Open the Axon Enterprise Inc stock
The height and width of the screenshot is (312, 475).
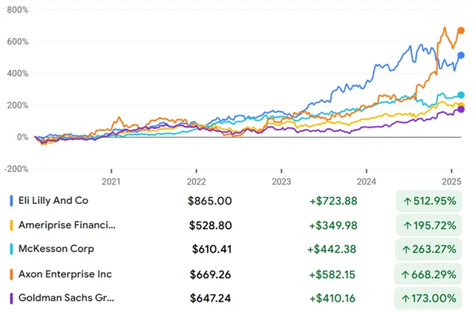pos(66,275)
